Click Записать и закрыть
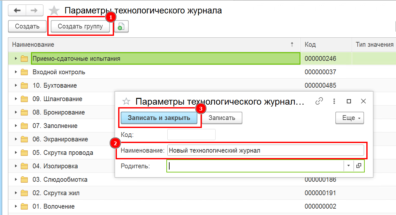396x215 pixels. click(x=159, y=118)
